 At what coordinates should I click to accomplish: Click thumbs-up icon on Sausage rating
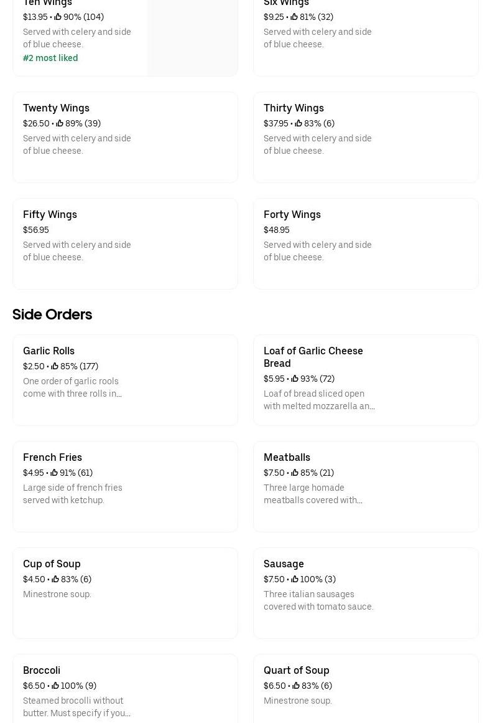[295, 579]
